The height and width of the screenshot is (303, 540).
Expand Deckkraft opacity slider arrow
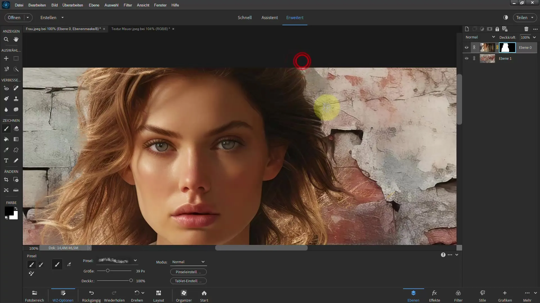pyautogui.click(x=534, y=37)
